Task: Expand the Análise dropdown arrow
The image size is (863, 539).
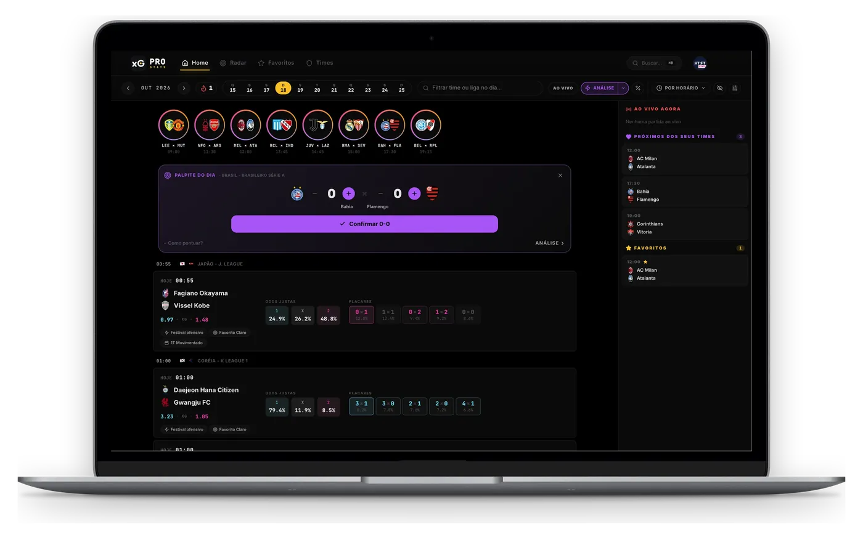Action: pyautogui.click(x=623, y=88)
